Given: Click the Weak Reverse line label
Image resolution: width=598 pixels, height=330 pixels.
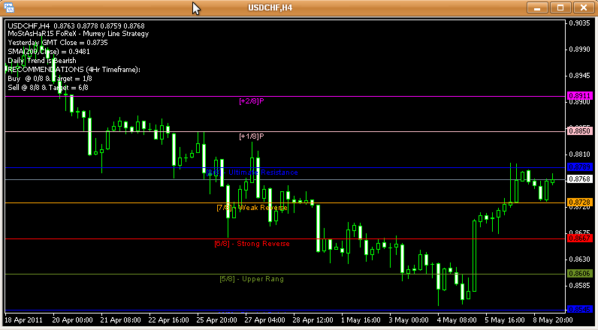Looking at the screenshot, I should 252,208.
